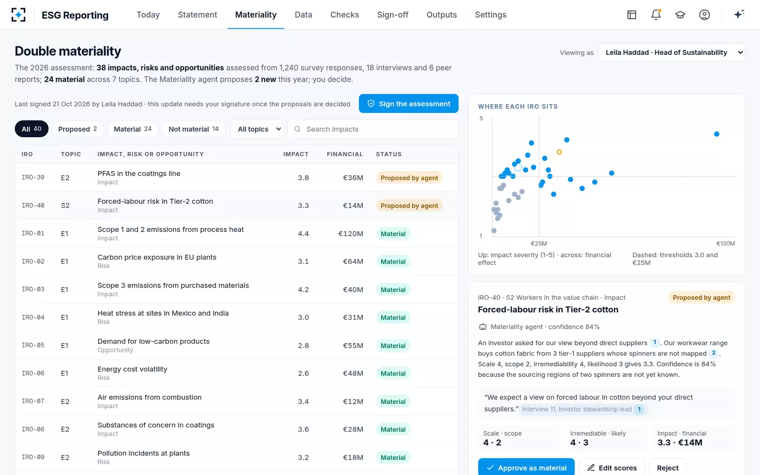The width and height of the screenshot is (760, 475).
Task: Click the far top-right blue chart point
Action: (717, 134)
